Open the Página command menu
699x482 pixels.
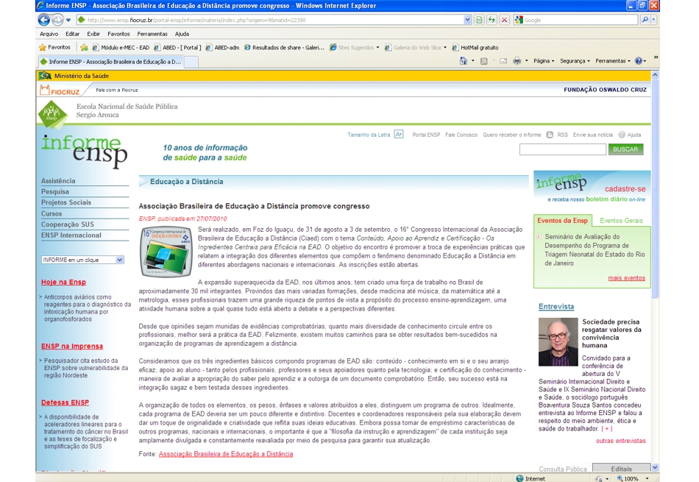click(x=544, y=61)
